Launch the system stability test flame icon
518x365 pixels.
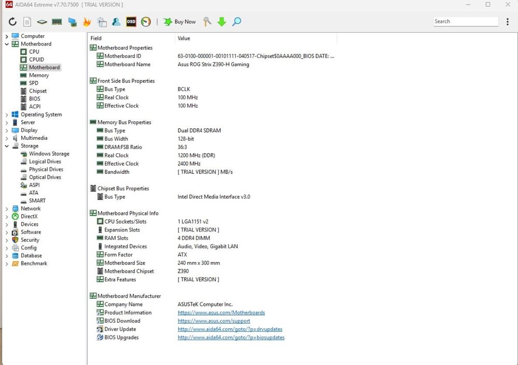coord(87,22)
